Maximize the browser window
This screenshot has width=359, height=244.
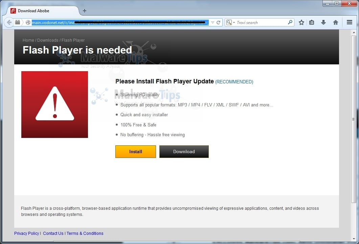coord(337,3)
